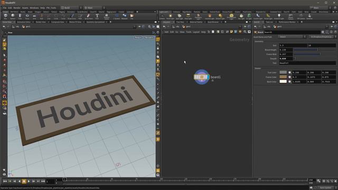Screen dimensions: 338x190
Task: Switch to the Material Palette tab
Action: [x=196, y=22]
